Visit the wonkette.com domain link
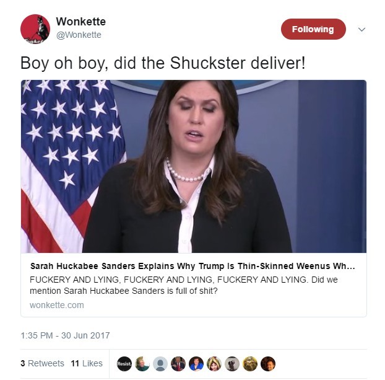 click(57, 305)
